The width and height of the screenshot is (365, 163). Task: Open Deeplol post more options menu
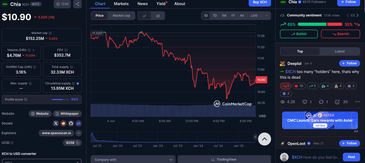(x=357, y=102)
